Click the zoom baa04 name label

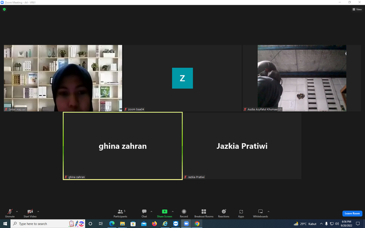[136, 109]
